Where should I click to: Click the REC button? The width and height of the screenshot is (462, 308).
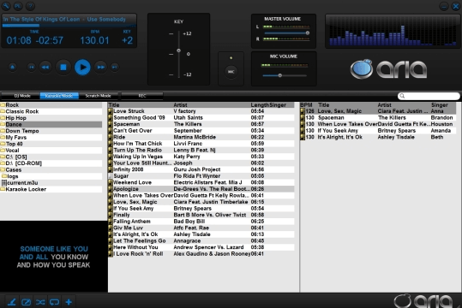[x=142, y=96]
